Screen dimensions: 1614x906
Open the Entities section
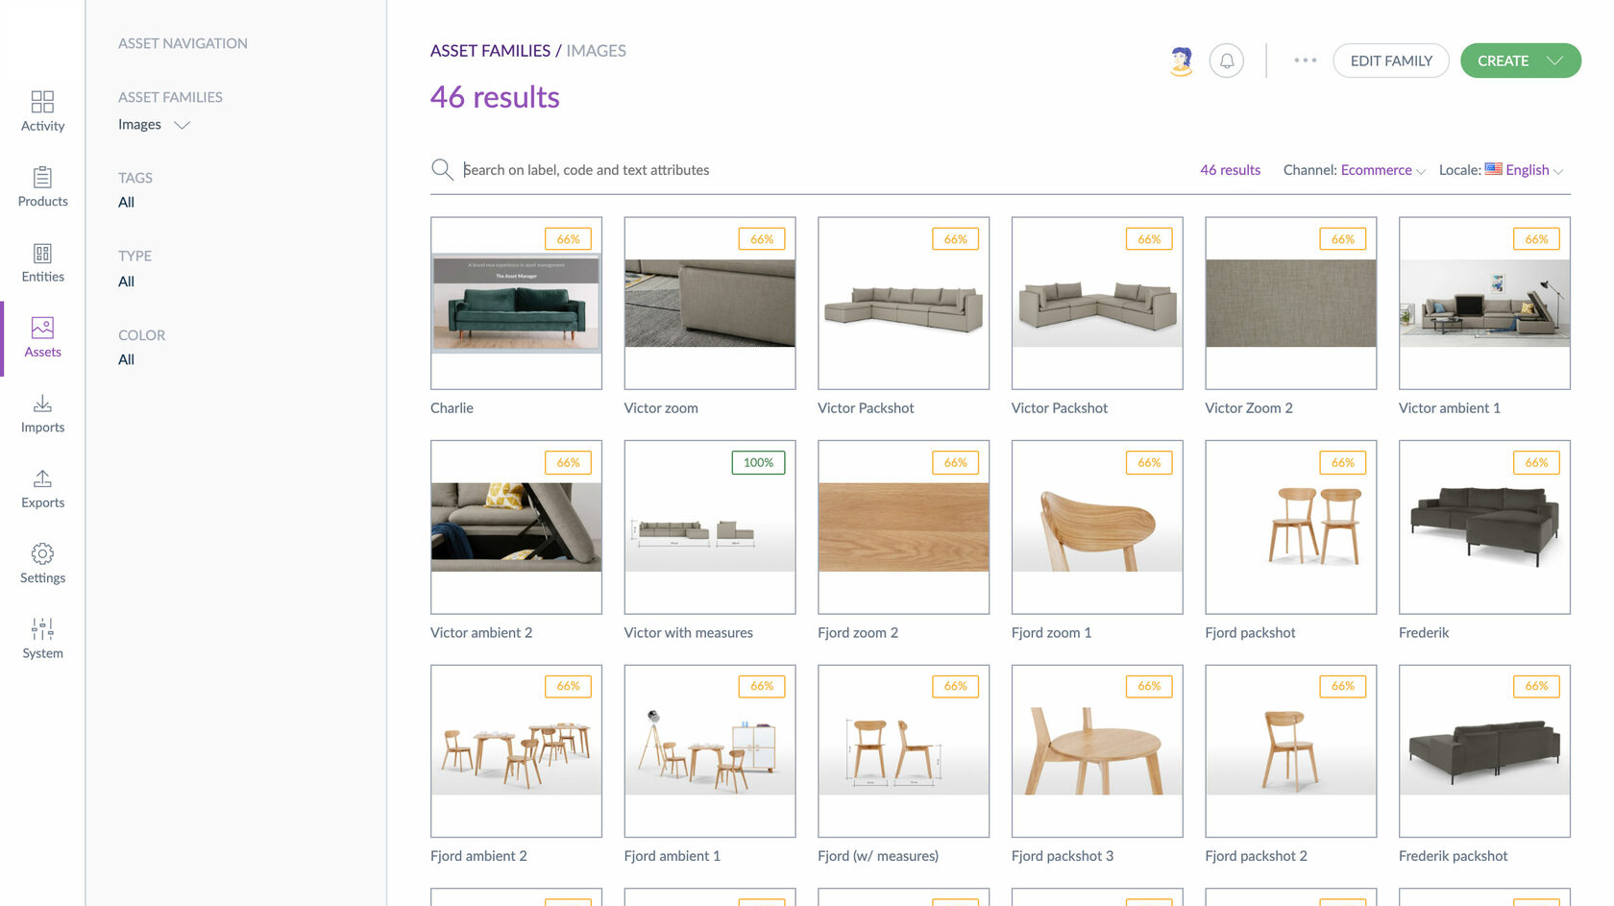coord(42,263)
